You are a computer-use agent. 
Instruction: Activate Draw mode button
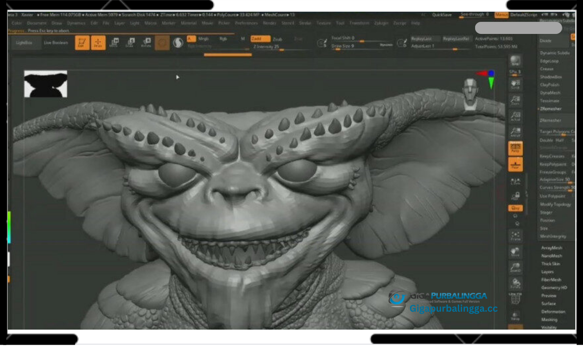pos(98,43)
